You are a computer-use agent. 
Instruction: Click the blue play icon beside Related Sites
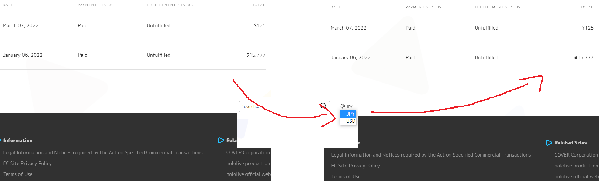click(x=549, y=143)
